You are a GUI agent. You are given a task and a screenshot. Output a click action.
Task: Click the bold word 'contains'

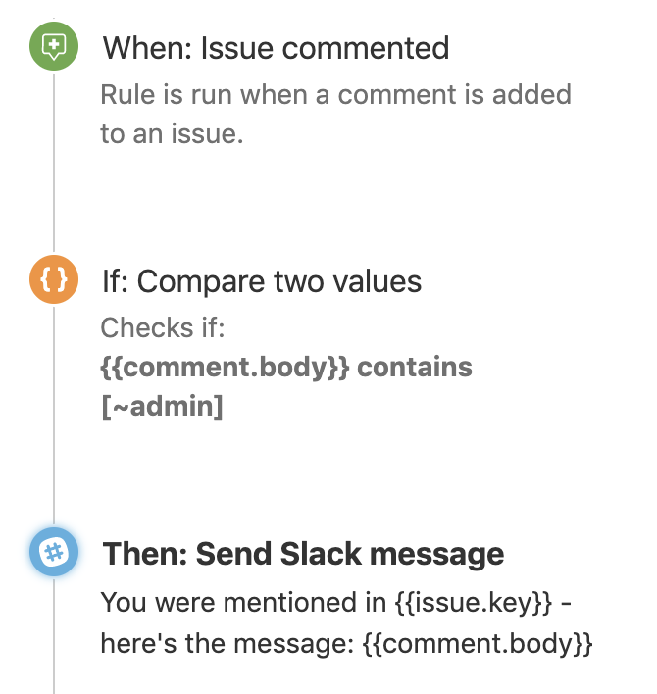[x=415, y=367]
